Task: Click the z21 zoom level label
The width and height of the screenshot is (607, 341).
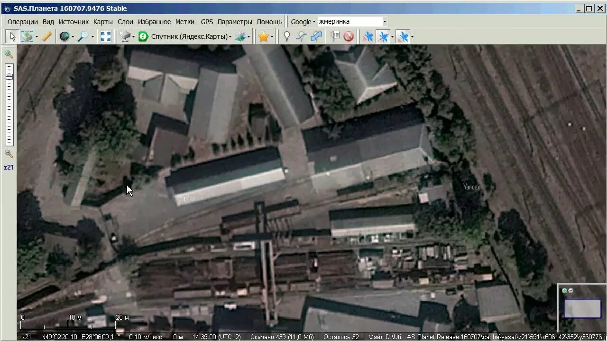Action: [9, 167]
